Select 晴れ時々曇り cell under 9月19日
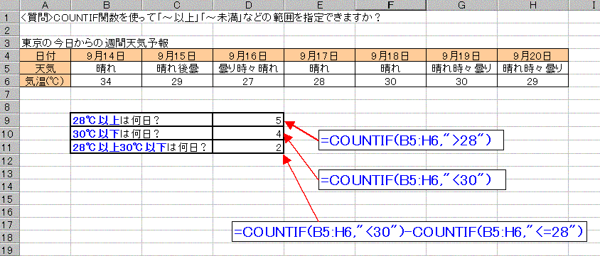This screenshot has width=600, height=256. [461, 68]
